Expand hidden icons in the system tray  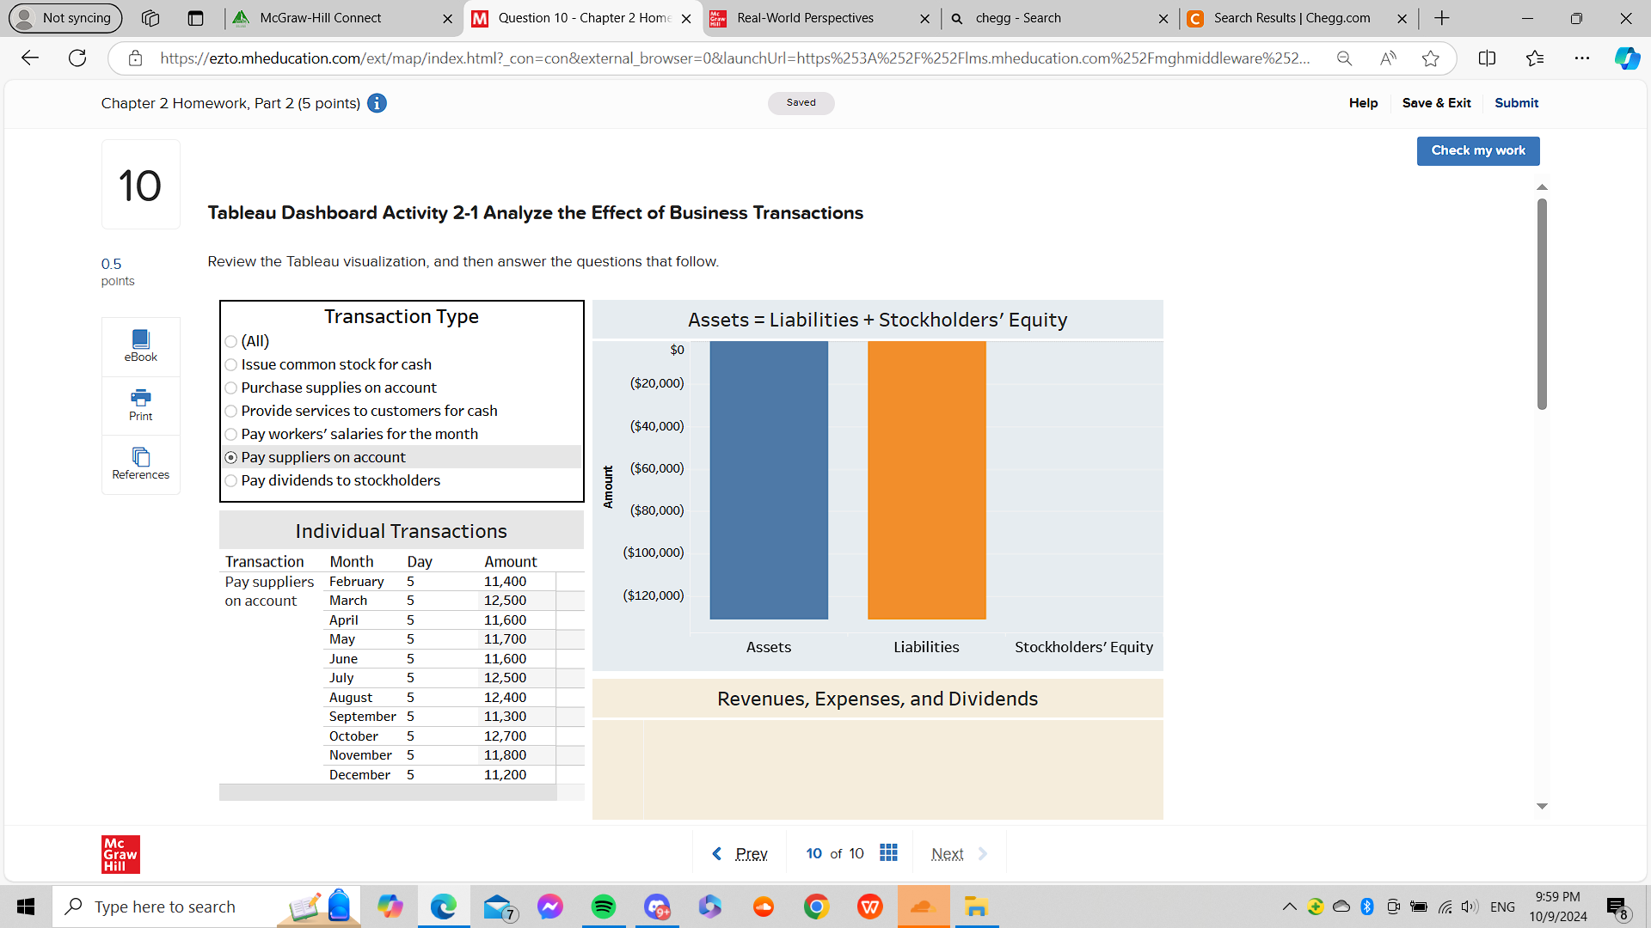[1289, 906]
